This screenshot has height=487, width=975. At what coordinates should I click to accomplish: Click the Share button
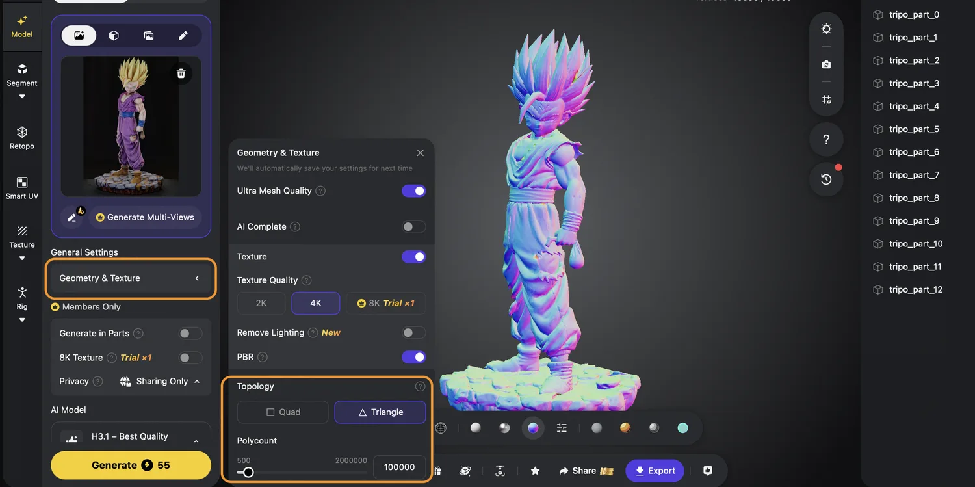pos(586,471)
